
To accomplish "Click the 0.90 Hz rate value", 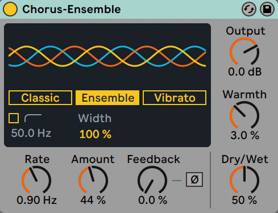I will (37, 200).
